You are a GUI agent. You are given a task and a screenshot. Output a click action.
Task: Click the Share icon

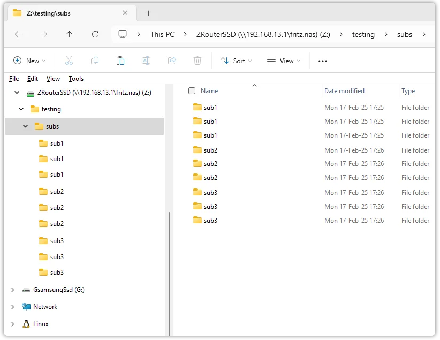tap(171, 61)
